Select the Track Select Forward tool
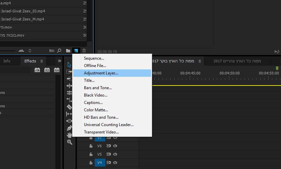The width and height of the screenshot is (281, 169). (x=69, y=72)
